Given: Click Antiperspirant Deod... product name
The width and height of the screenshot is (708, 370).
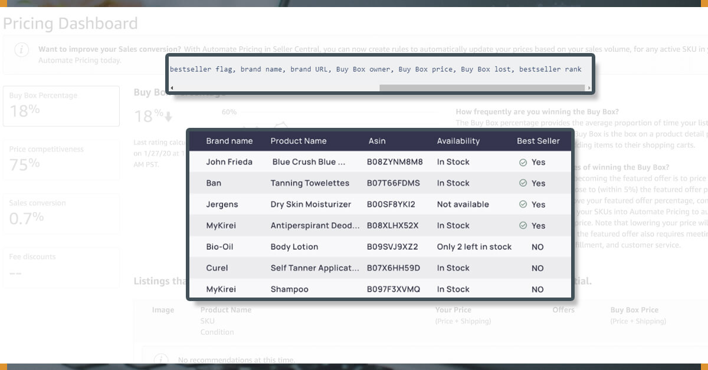Looking at the screenshot, I should [315, 226].
